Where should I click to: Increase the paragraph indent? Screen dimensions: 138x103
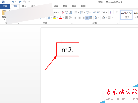click(x=99, y=12)
